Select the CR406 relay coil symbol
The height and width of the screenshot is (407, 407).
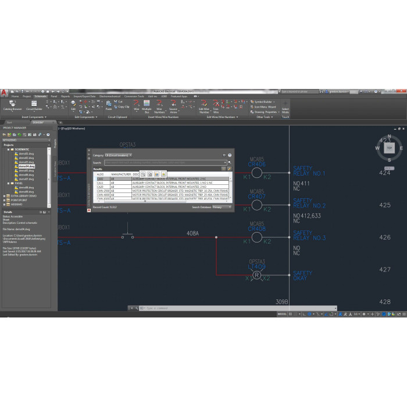[257, 173]
